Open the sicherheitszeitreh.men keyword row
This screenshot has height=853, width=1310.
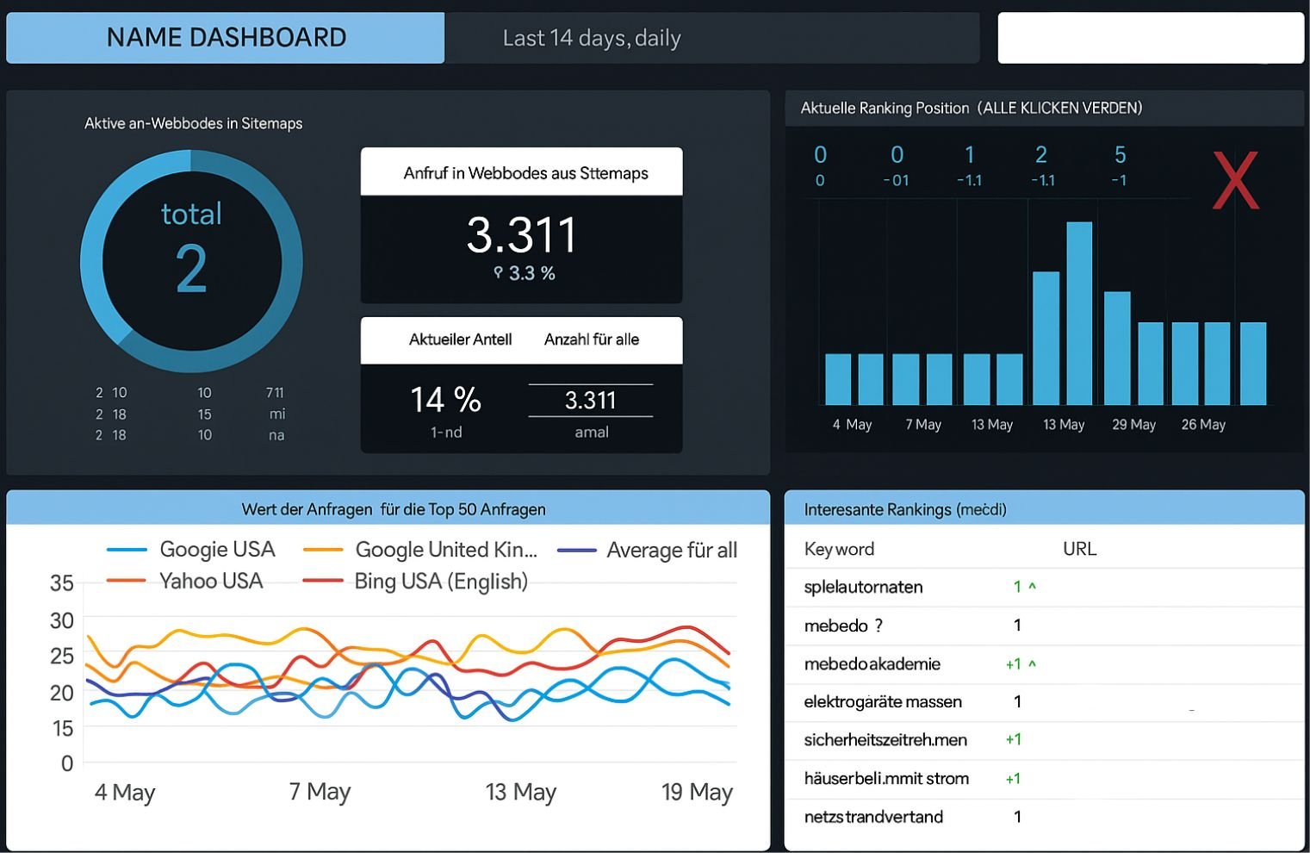(885, 739)
